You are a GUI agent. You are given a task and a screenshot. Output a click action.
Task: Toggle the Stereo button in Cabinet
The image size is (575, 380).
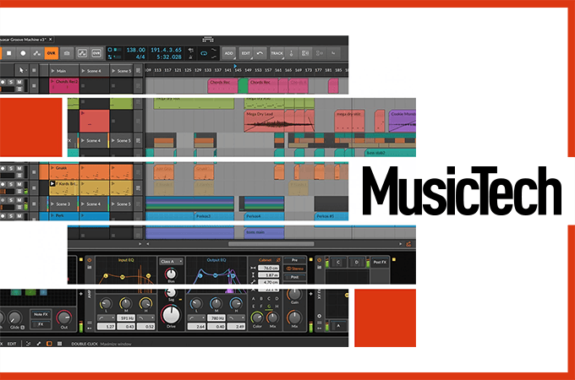coord(294,269)
